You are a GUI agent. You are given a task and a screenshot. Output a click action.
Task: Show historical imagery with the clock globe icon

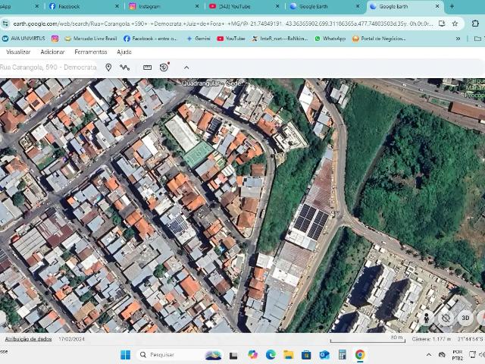coord(164,67)
